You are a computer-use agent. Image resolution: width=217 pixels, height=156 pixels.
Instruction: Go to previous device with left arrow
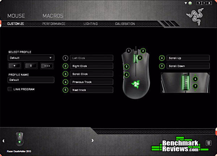4,141
